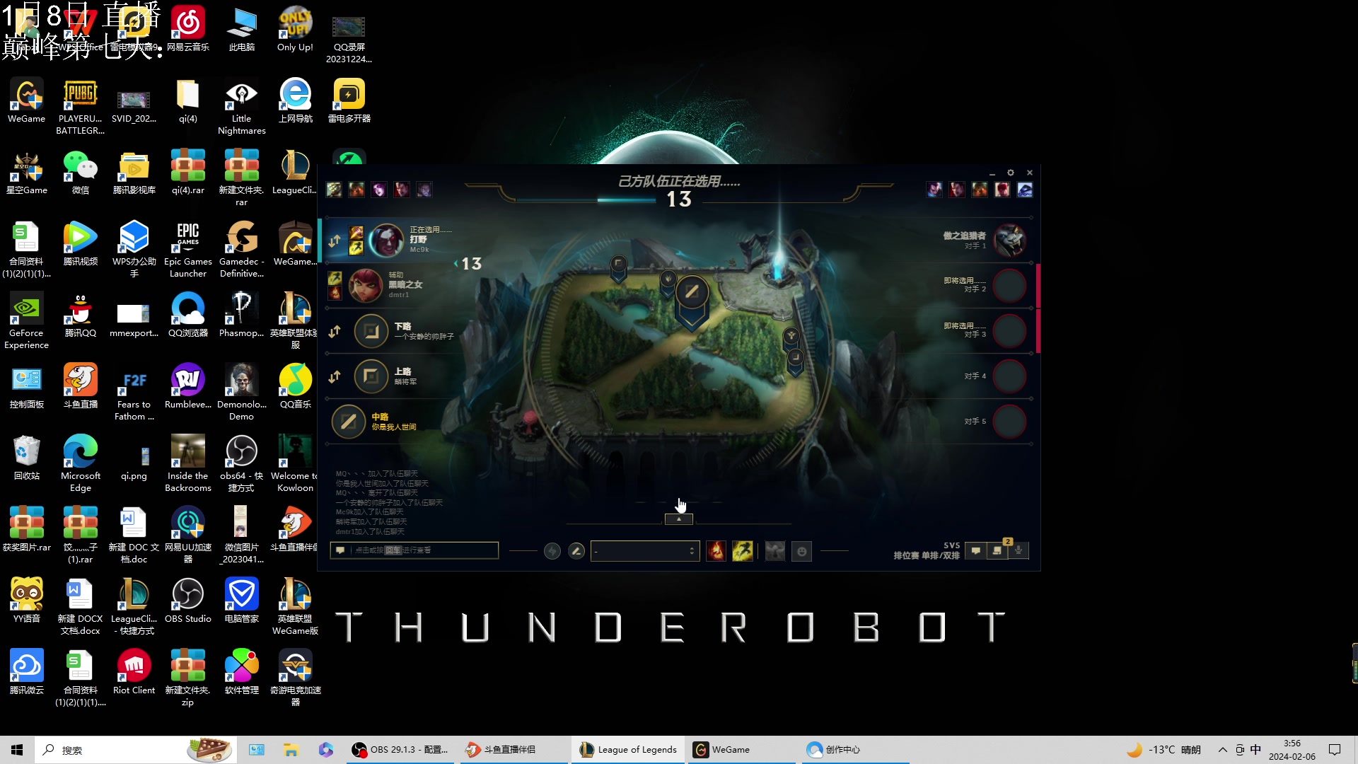Open File Explorer from the taskbar
The height and width of the screenshot is (764, 1358).
(291, 750)
